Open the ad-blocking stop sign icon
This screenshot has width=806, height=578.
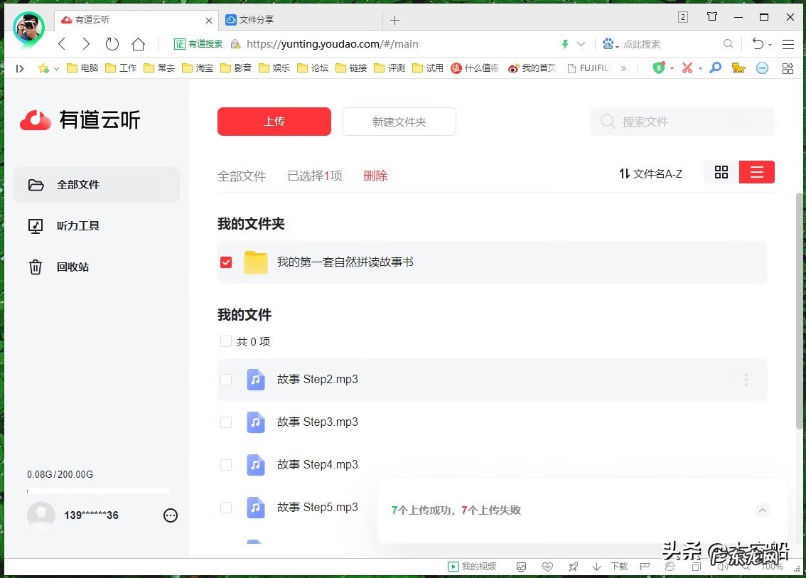[x=761, y=68]
